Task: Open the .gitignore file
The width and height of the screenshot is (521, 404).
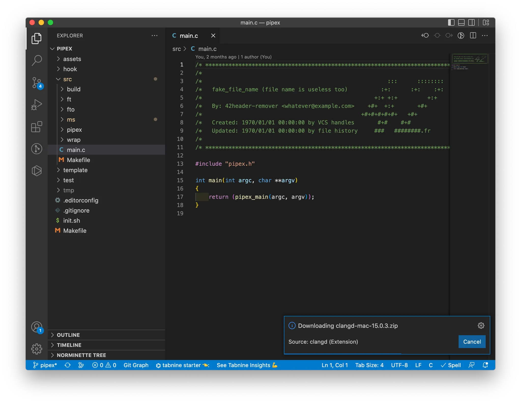Action: (x=76, y=210)
